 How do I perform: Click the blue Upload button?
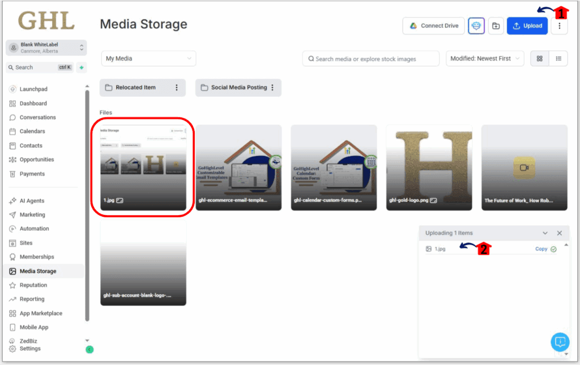(527, 26)
